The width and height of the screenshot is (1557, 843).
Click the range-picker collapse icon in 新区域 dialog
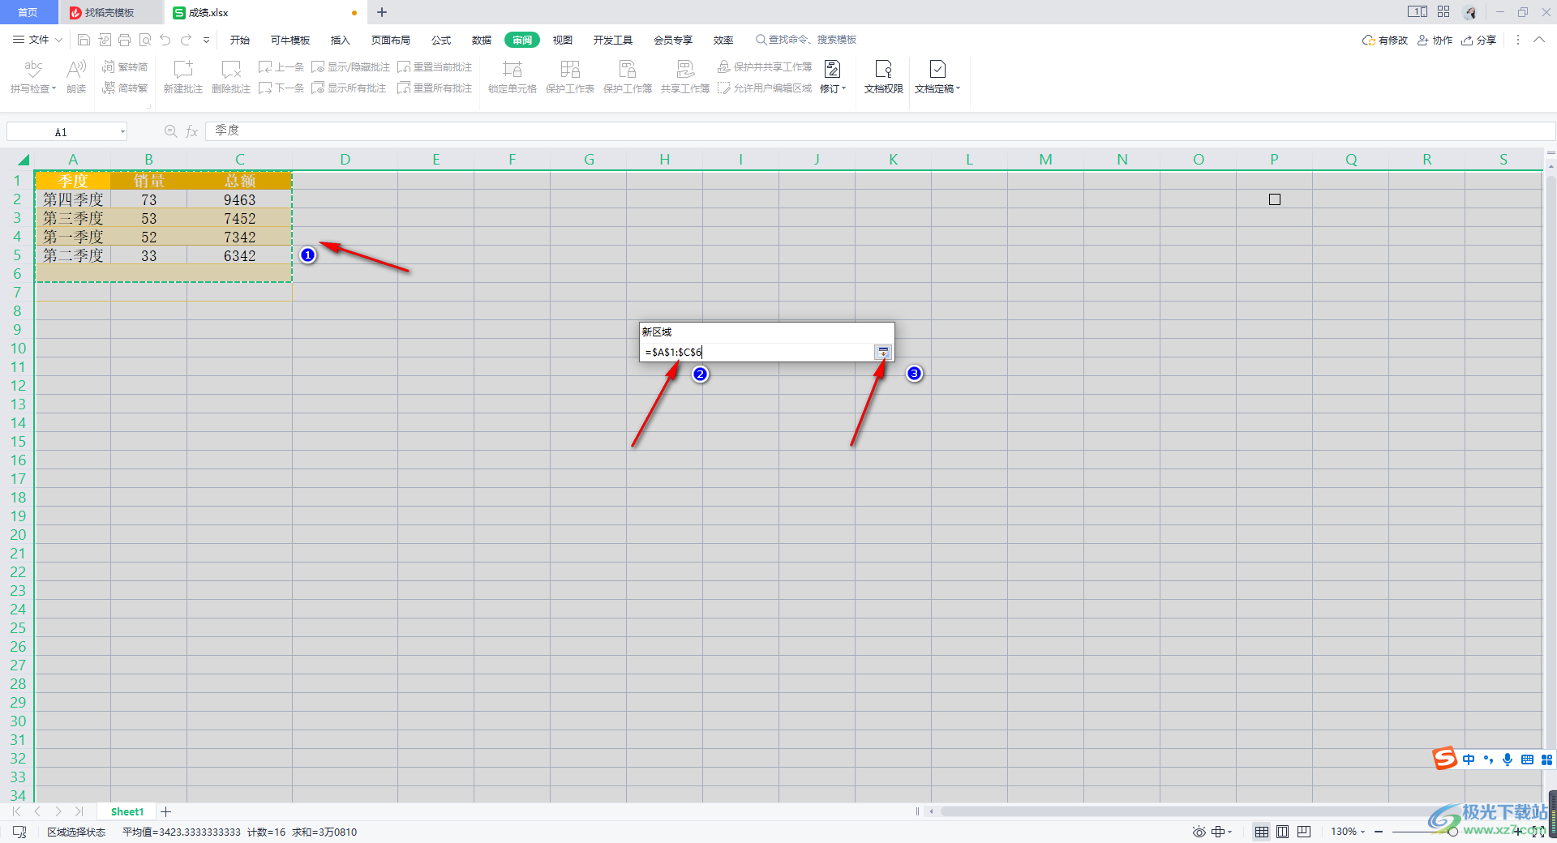point(883,352)
